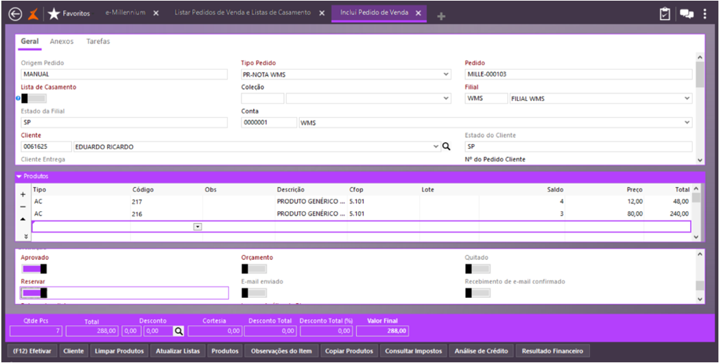
Task: Select product row with code 216
Action: (x=362, y=214)
